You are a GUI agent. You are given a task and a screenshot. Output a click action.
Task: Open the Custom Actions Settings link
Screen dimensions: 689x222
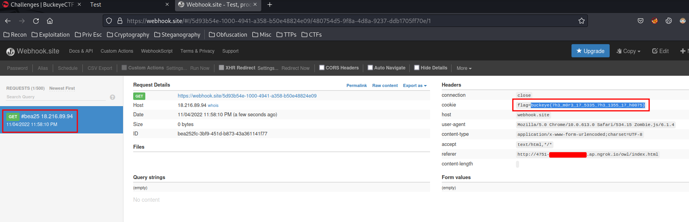[177, 68]
